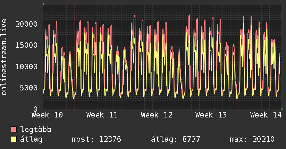The width and height of the screenshot is (286, 149).
Task: Select the 'átlag: 8737' statistic
Action: (x=176, y=139)
